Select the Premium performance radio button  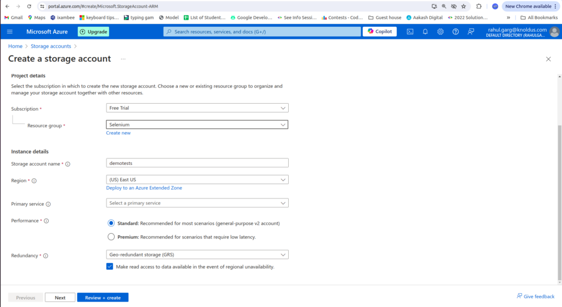tap(111, 237)
